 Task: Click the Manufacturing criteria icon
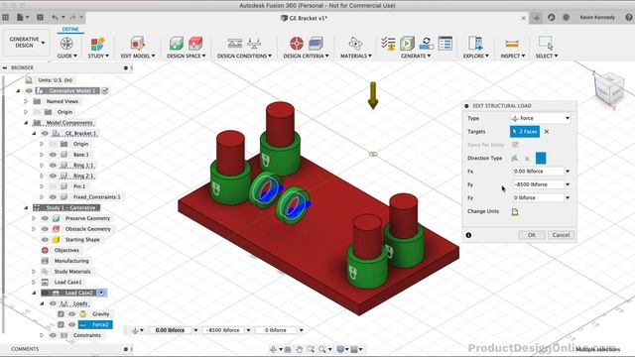pyautogui.click(x=316, y=44)
